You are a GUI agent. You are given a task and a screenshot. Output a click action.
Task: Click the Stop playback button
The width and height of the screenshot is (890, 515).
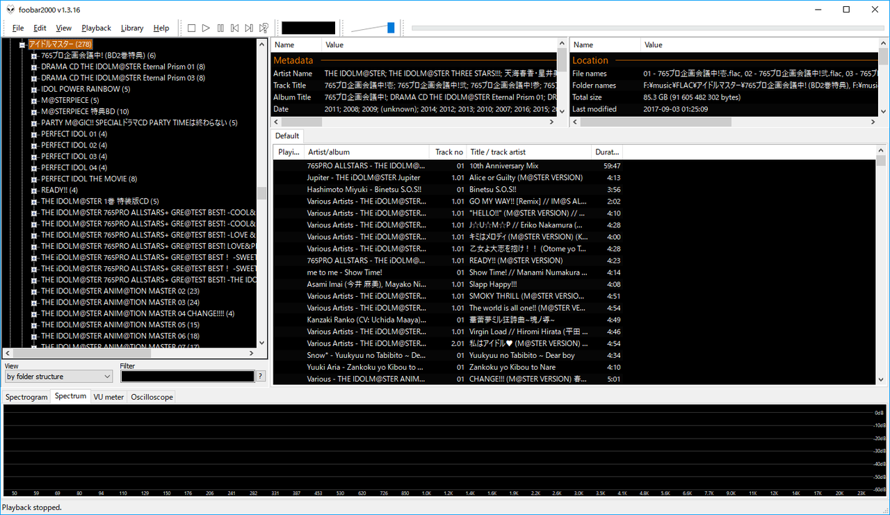pyautogui.click(x=192, y=28)
